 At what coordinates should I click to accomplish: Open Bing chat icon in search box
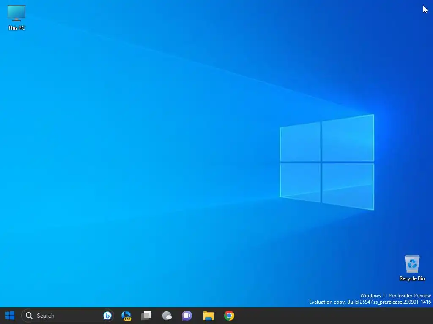coord(107,316)
